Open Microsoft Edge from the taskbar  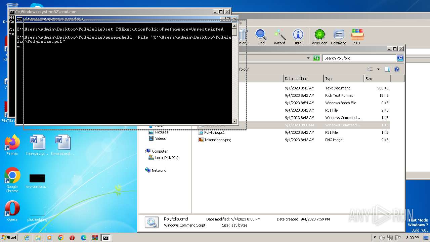pos(84,238)
